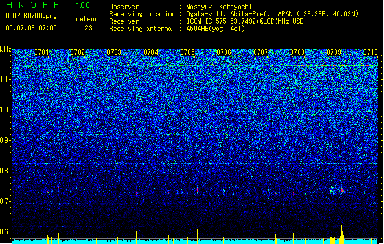Image resolution: width=384 pixels, height=244 pixels.
Task: Click the 0709 time marker
Action: (x=334, y=52)
